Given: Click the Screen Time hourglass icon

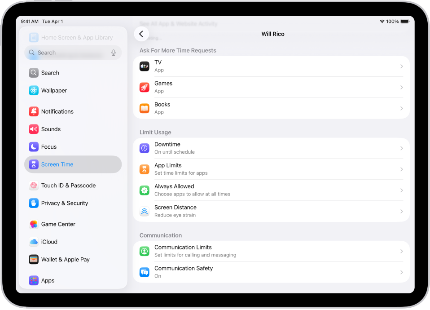Looking at the screenshot, I should 34,164.
